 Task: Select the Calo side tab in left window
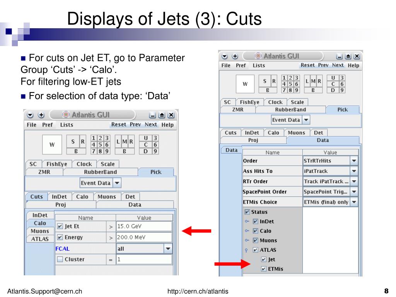point(40,223)
